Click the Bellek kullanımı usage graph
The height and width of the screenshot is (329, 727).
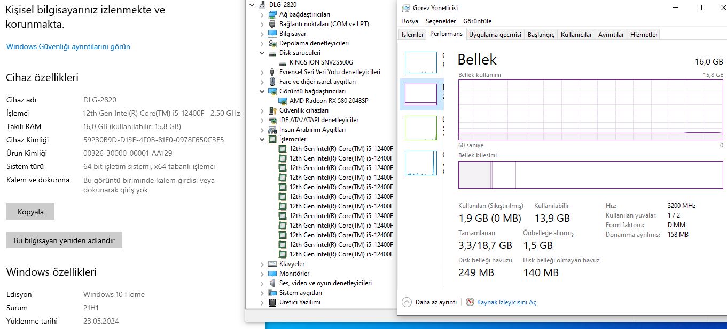(x=591, y=110)
